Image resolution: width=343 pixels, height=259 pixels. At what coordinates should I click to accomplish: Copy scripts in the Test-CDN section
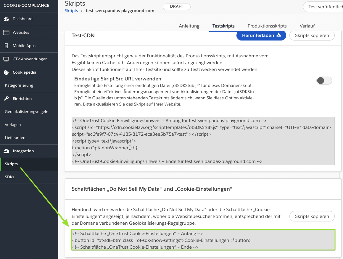tap(312, 35)
